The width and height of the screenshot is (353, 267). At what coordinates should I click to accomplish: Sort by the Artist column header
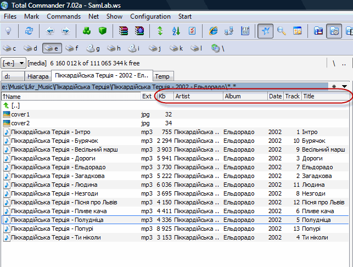(x=198, y=97)
